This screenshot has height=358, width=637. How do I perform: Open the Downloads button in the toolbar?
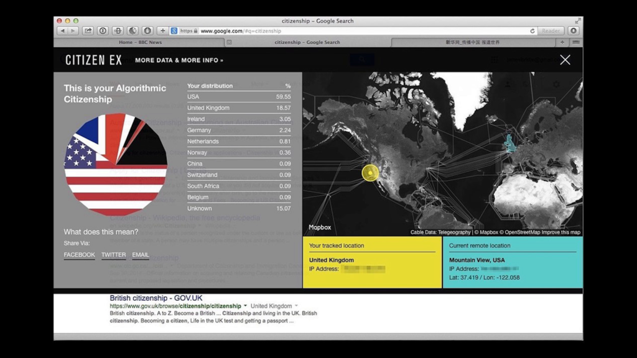coord(573,31)
